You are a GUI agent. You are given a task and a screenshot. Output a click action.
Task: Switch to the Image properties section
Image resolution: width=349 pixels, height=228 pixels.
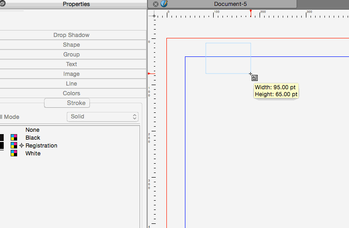click(x=71, y=74)
